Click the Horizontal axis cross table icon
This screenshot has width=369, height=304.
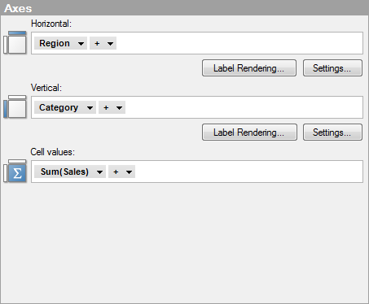click(x=15, y=42)
